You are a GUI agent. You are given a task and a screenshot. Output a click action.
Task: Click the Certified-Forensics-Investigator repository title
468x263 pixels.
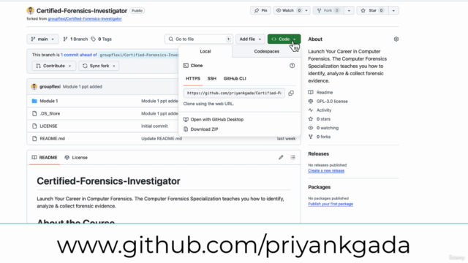pyautogui.click(x=82, y=11)
